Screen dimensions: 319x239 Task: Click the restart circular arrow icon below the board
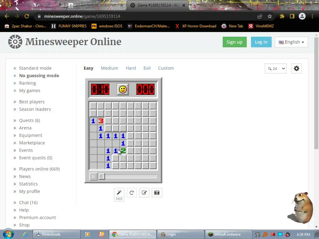coord(132,193)
